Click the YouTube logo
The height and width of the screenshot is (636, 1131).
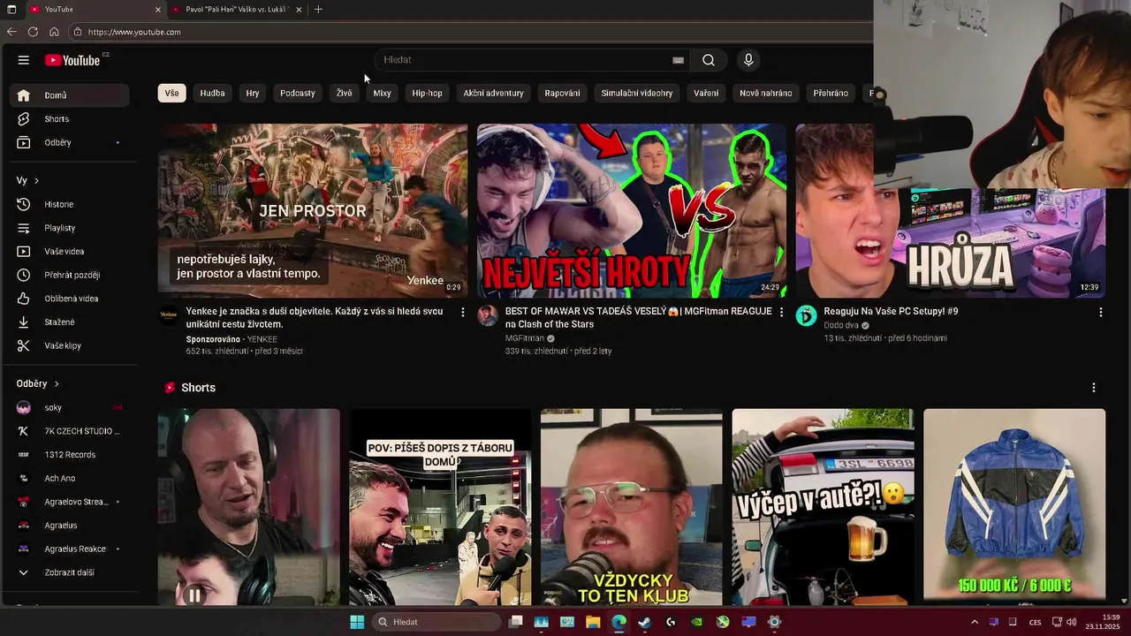72,60
